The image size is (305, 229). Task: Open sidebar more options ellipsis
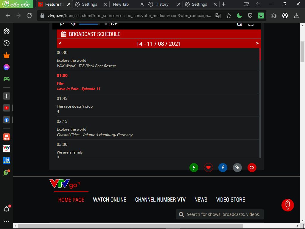(7, 221)
